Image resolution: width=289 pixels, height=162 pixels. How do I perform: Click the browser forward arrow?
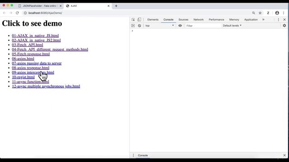[x=11, y=13]
